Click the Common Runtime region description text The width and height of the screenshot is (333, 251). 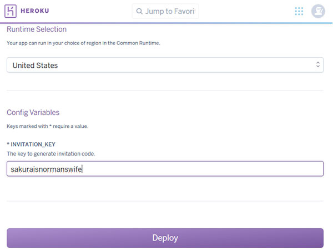[83, 43]
